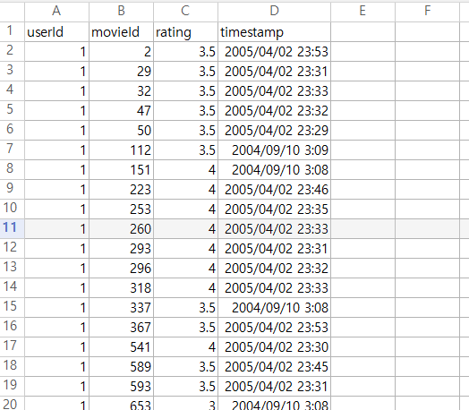The height and width of the screenshot is (410, 469).
Task: Select highlighted row 11 header
Action: point(12,229)
